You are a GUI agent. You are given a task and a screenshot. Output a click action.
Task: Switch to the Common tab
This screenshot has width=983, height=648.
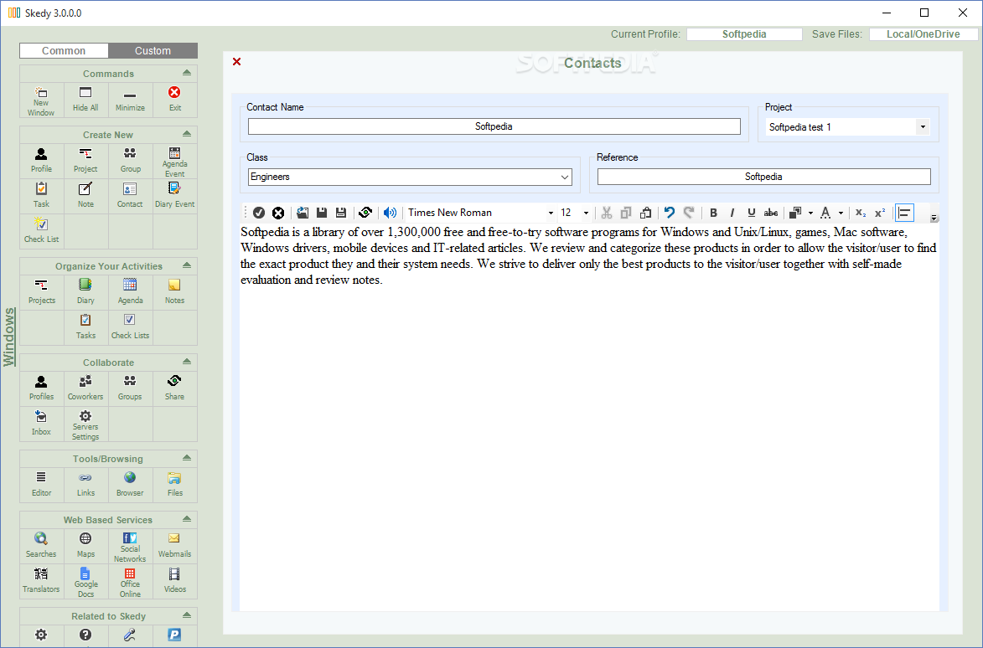(x=64, y=51)
